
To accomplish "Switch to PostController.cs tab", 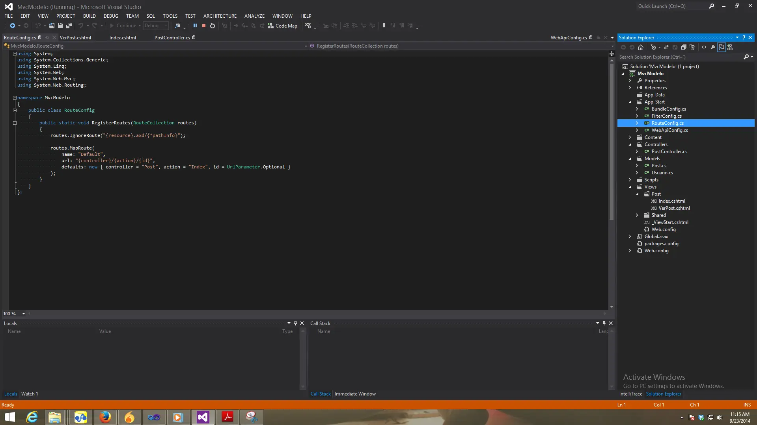I will click(x=172, y=38).
